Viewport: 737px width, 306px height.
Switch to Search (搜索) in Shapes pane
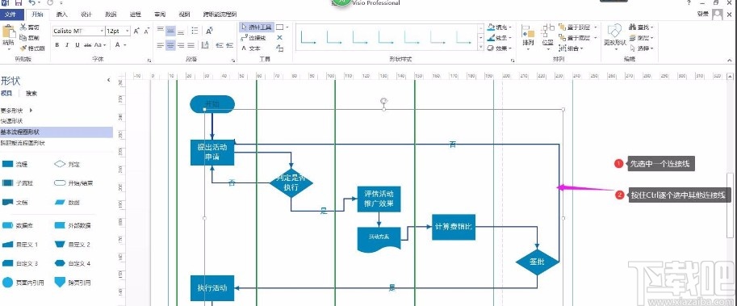pos(31,94)
